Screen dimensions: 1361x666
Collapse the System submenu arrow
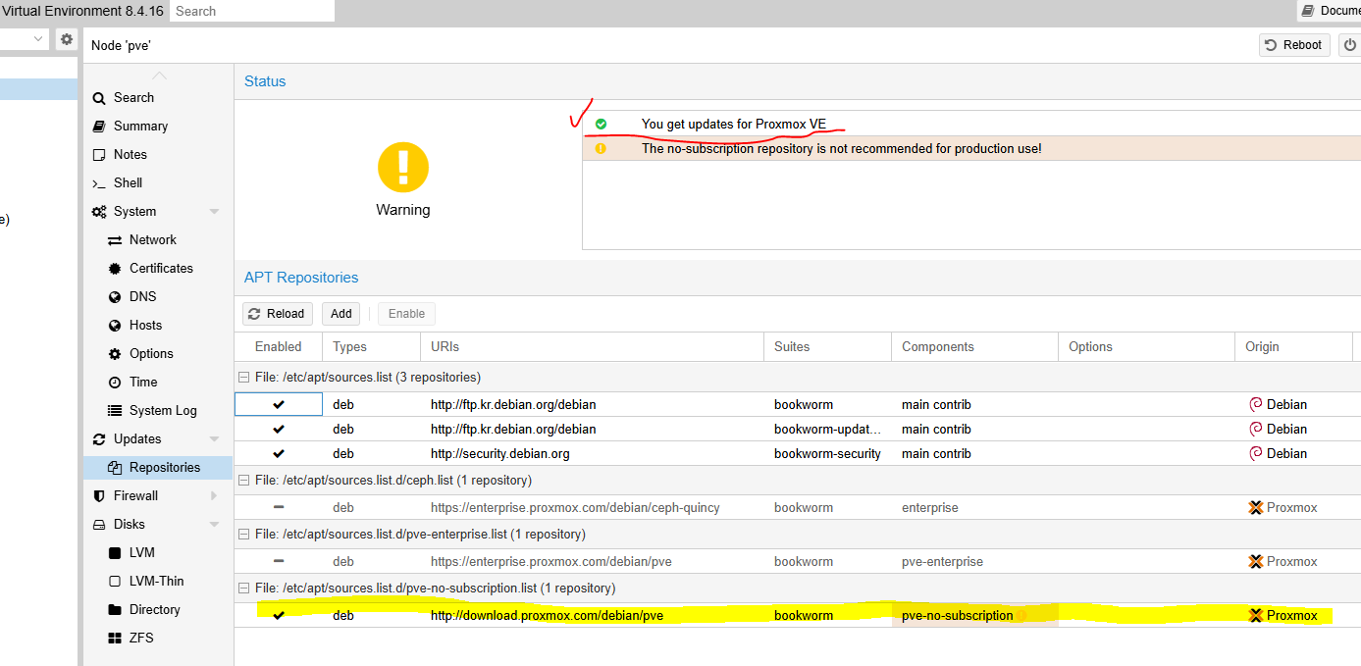[214, 211]
